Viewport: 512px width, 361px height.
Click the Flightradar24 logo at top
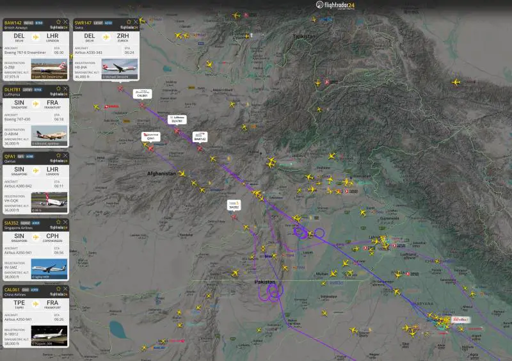(335, 5)
